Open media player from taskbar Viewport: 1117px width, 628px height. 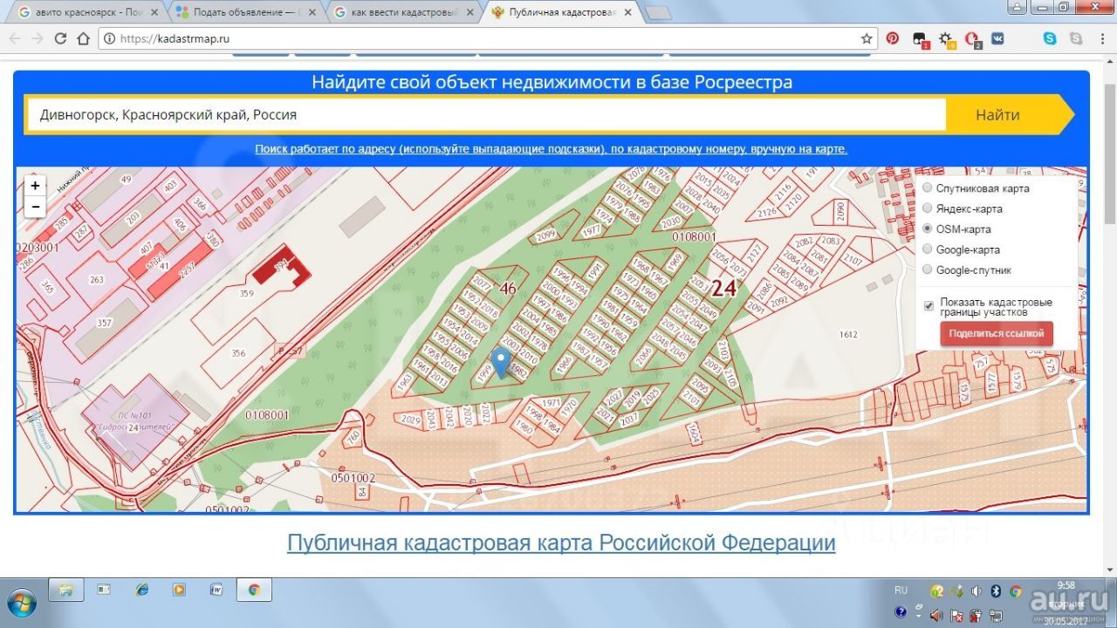pos(179,590)
